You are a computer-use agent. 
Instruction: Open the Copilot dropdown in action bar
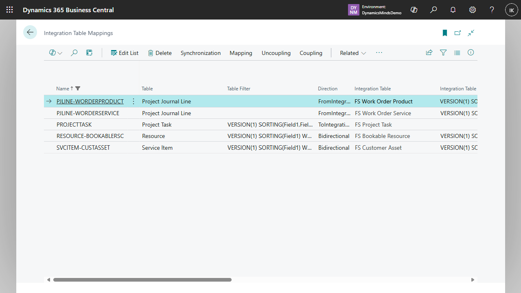(x=55, y=53)
